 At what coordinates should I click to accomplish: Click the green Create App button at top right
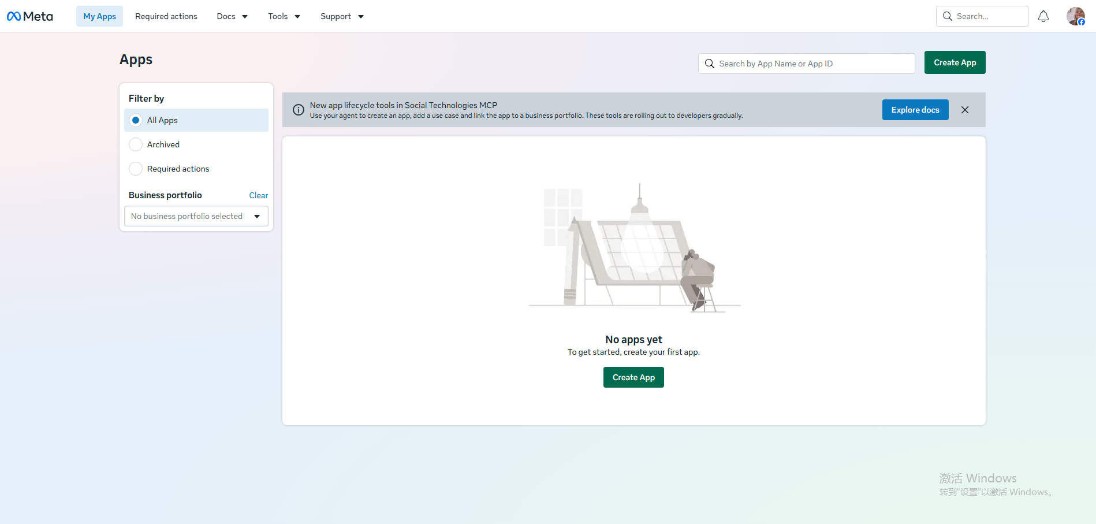pyautogui.click(x=955, y=62)
